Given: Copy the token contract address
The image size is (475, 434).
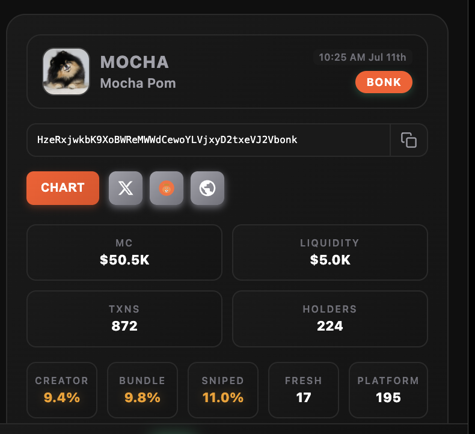Looking at the screenshot, I should point(409,140).
